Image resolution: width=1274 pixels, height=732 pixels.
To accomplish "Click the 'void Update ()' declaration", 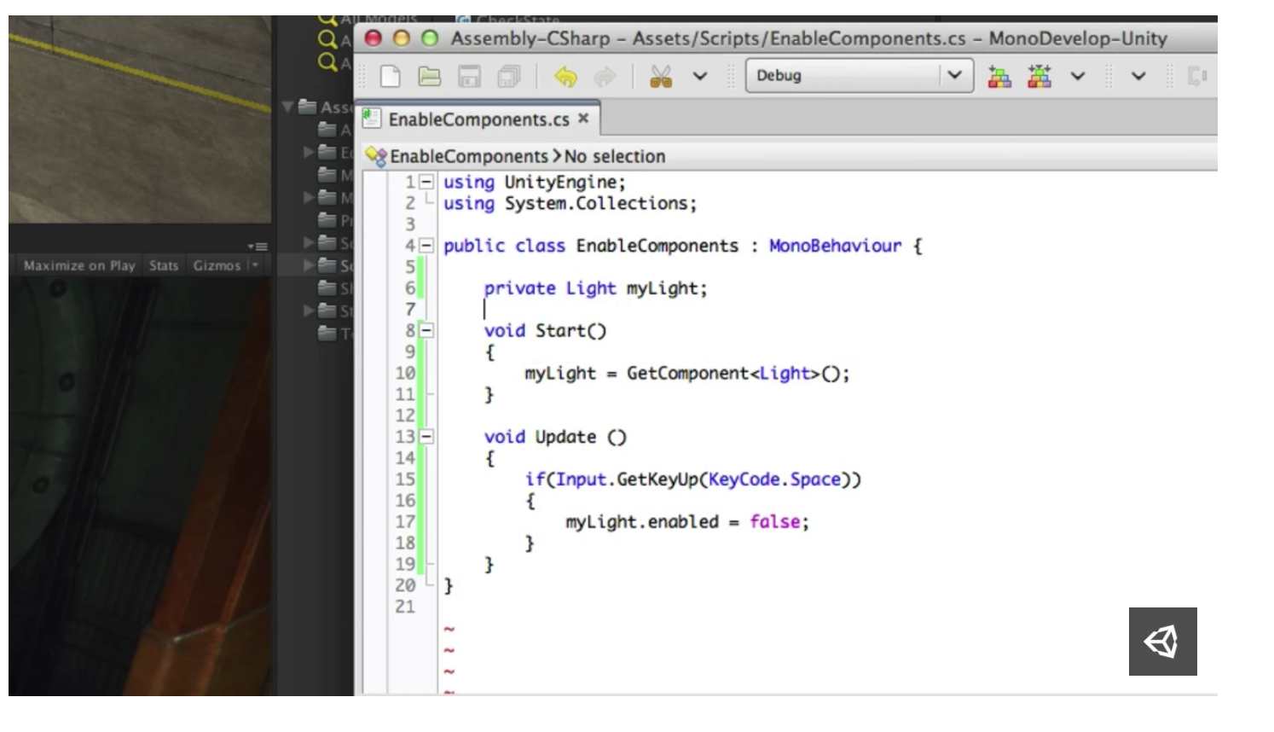I will pos(555,437).
